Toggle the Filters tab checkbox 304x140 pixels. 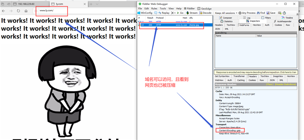[x=262, y=18]
